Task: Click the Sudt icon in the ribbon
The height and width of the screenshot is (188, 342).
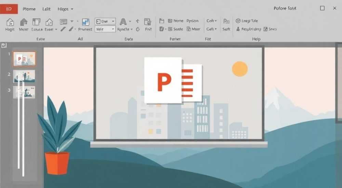Action: point(226,22)
